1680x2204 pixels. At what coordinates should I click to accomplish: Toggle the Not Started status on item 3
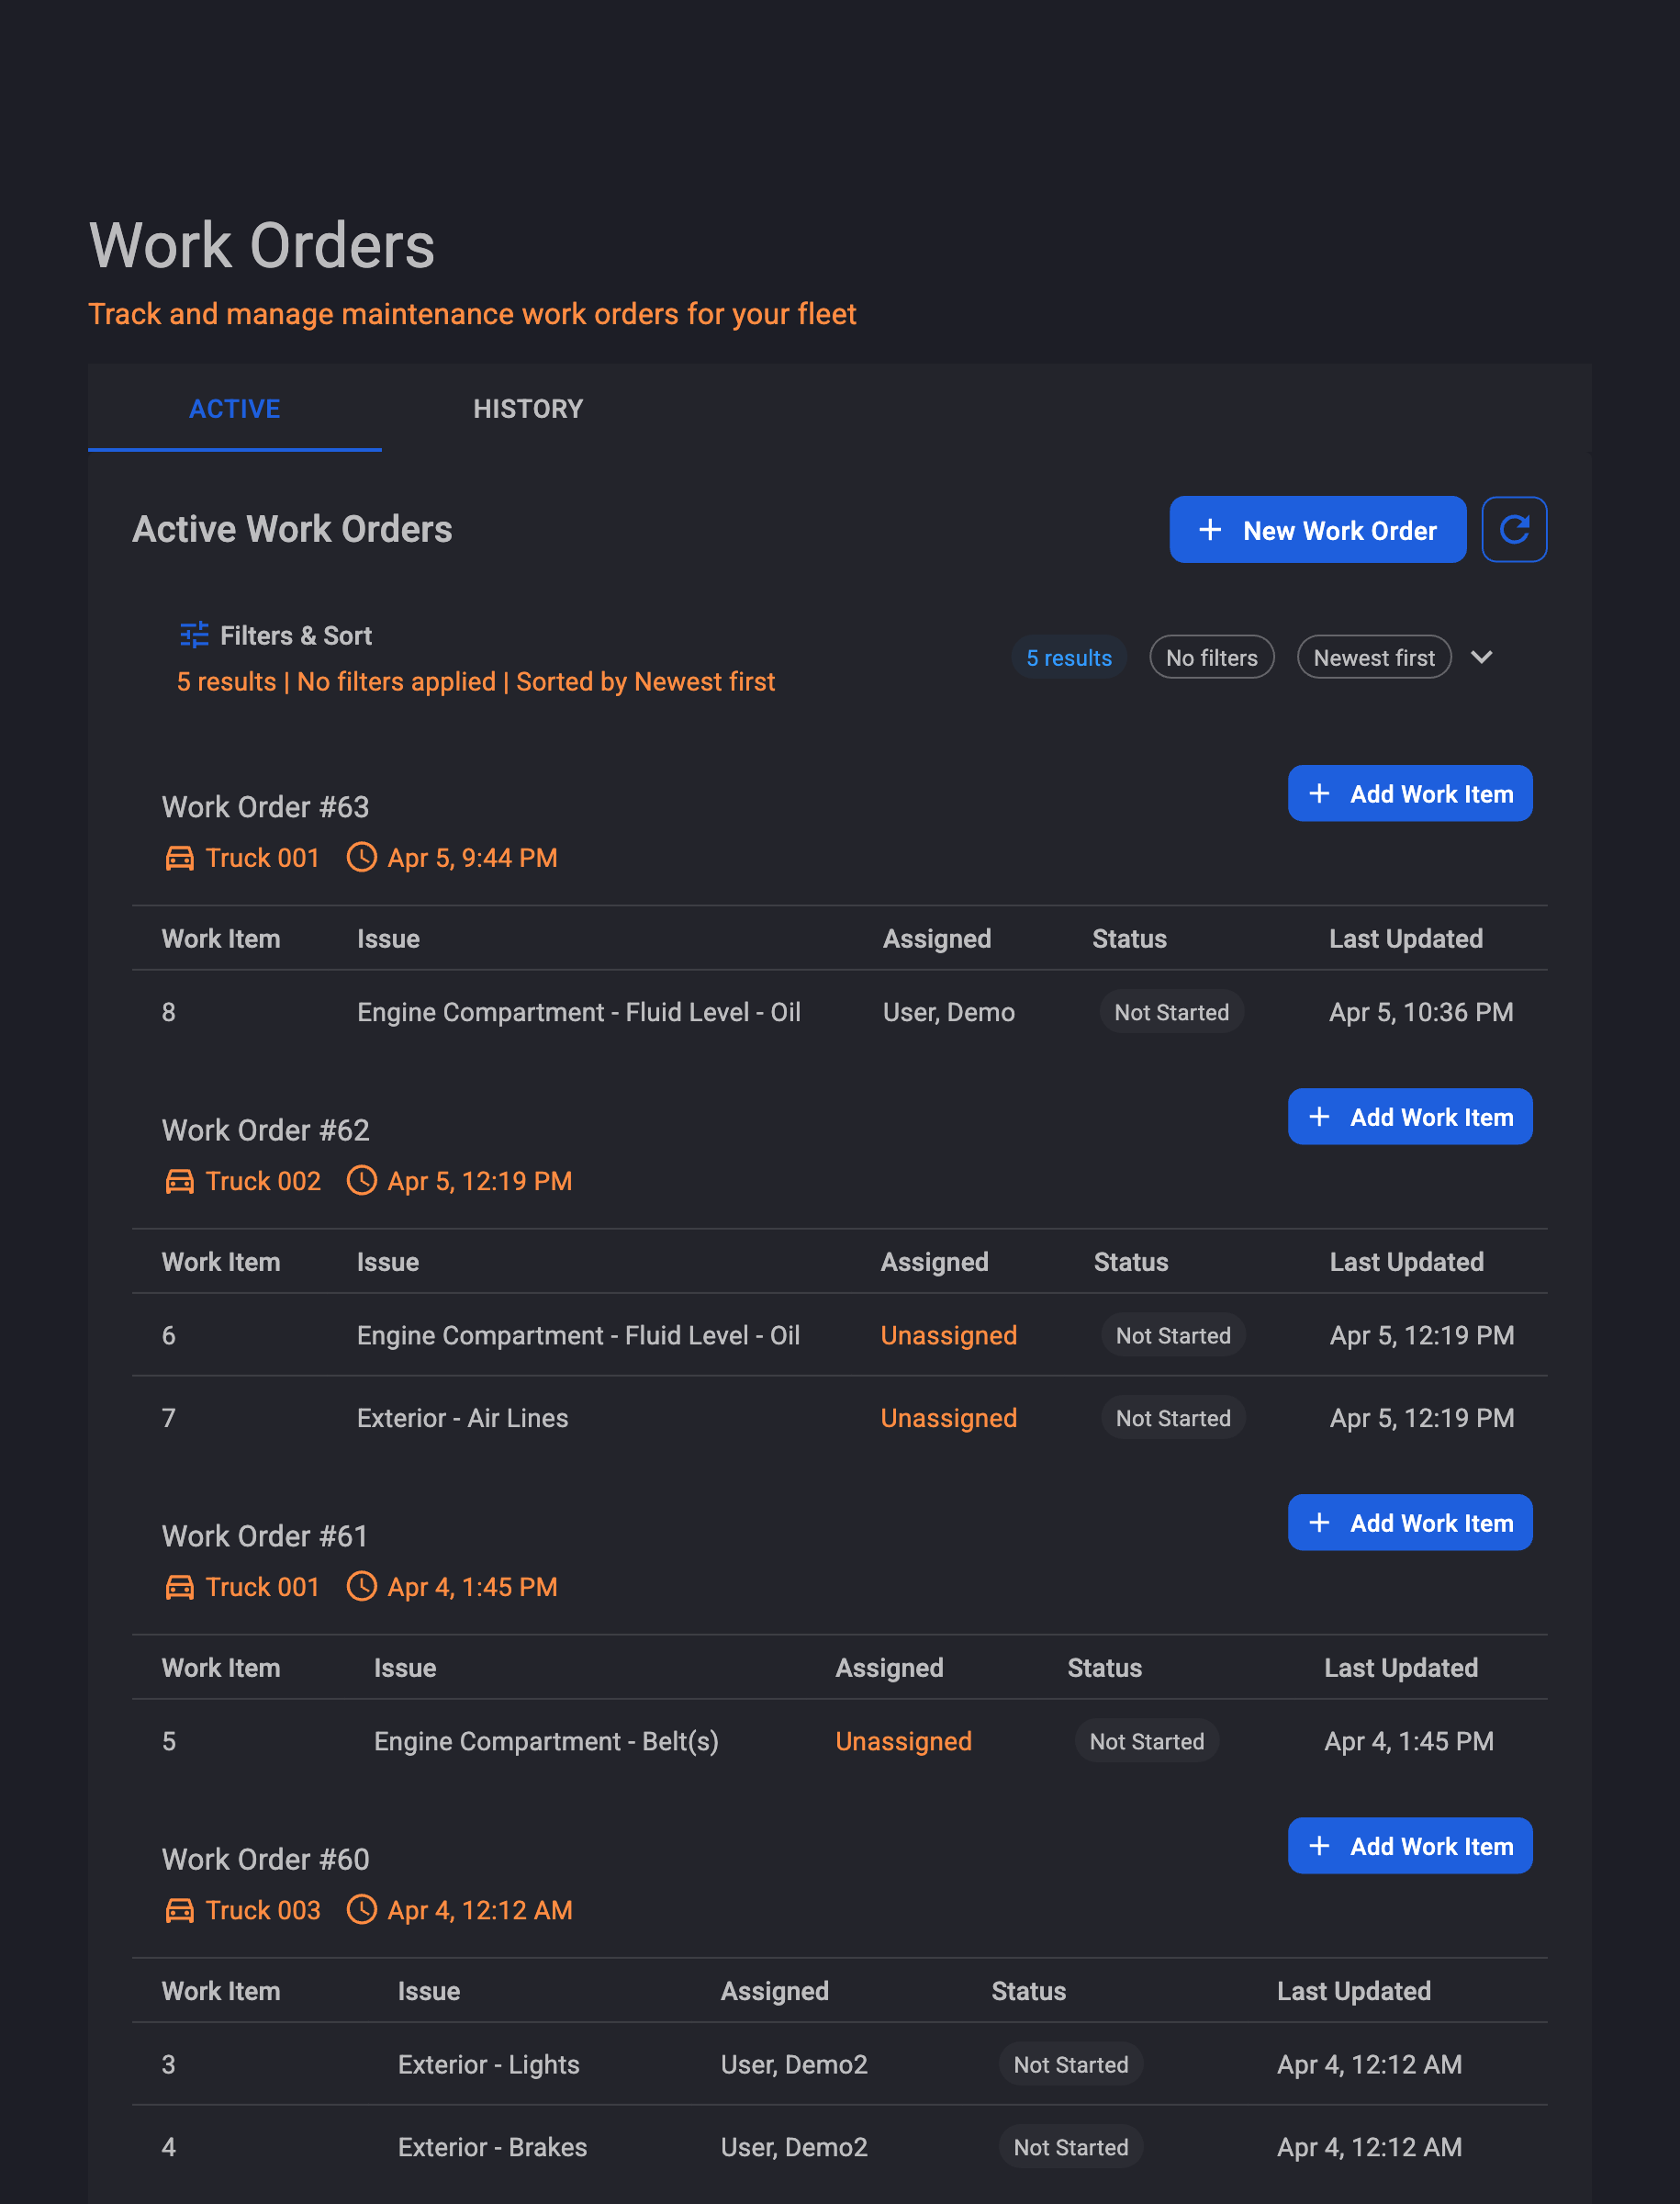coord(1070,2063)
